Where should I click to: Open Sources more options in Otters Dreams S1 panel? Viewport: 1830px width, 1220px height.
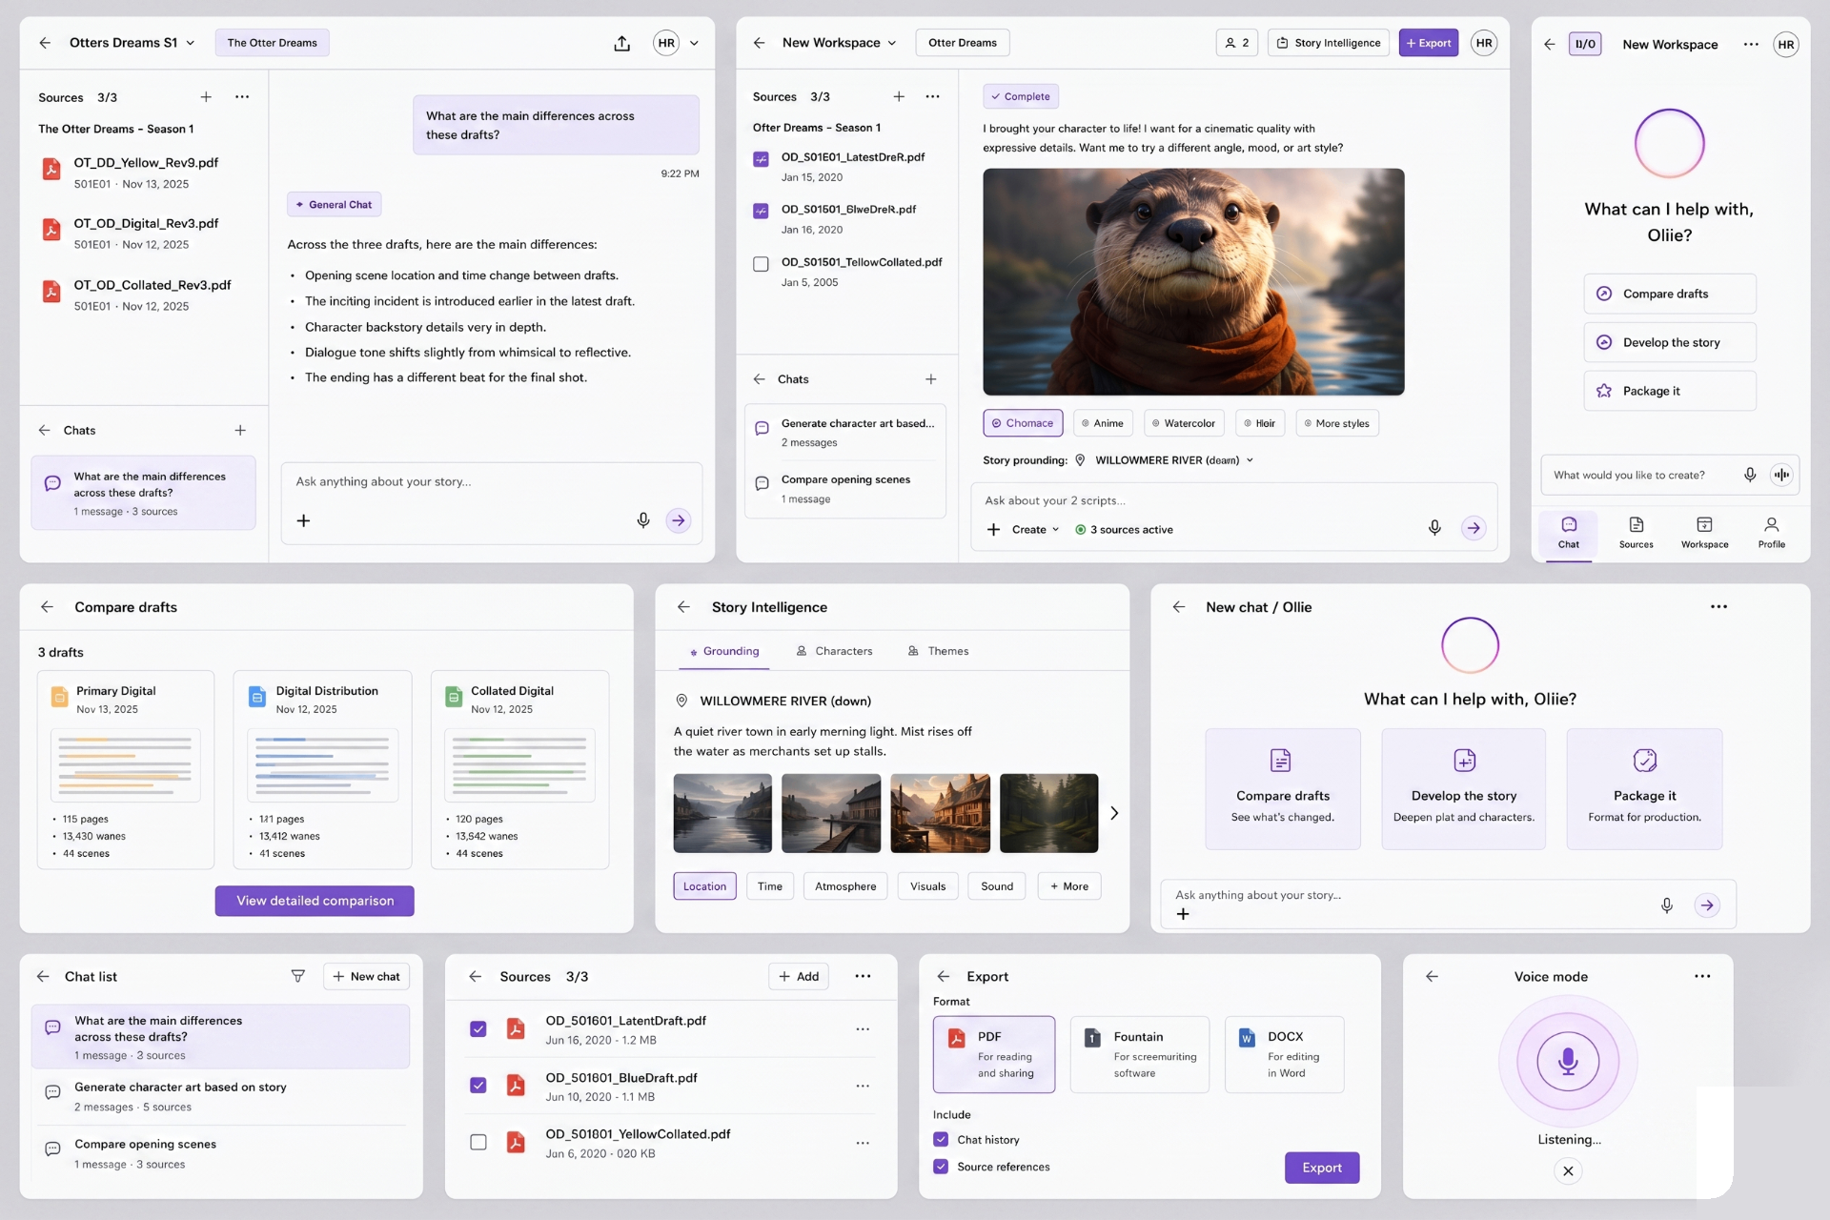tap(242, 97)
